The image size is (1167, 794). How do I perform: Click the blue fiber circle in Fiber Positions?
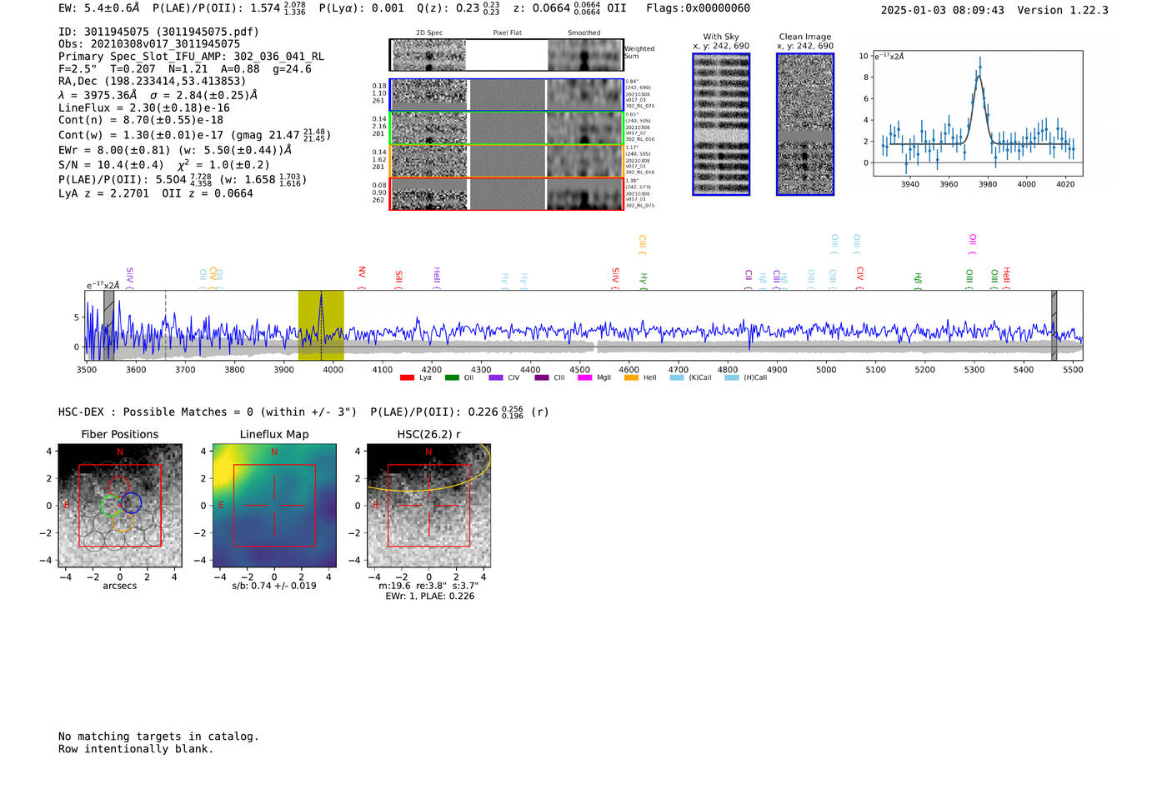point(131,502)
